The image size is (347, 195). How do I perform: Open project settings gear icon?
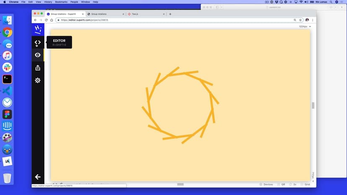[38, 80]
